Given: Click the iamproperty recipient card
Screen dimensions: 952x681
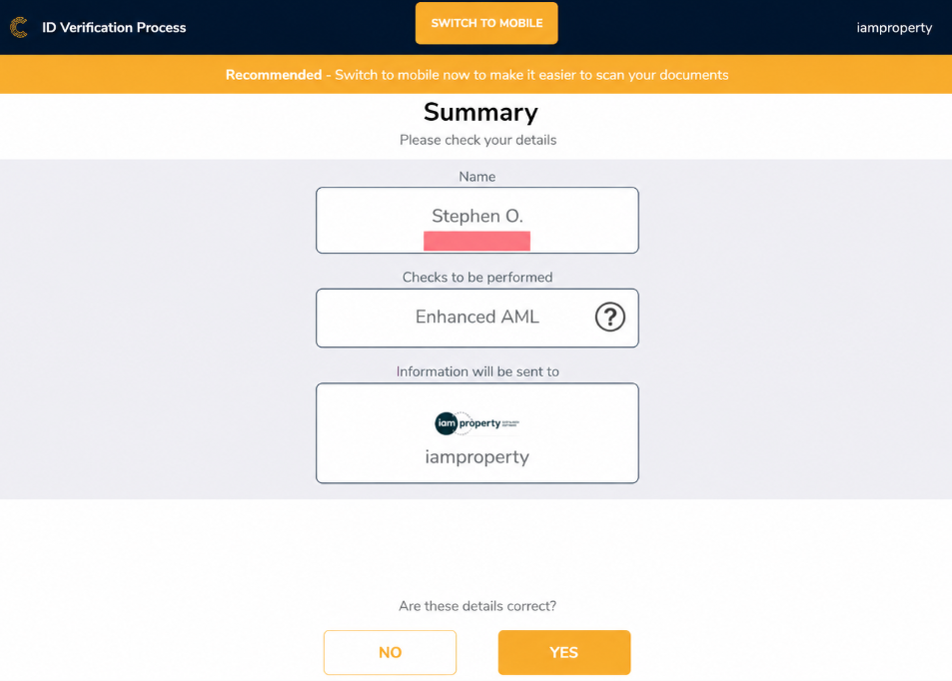Looking at the screenshot, I should coord(477,432).
